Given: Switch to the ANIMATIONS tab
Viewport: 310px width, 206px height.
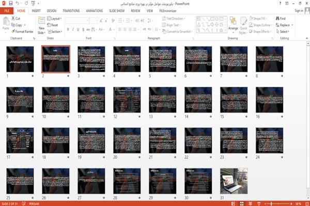Looking at the screenshot, I should point(95,11).
